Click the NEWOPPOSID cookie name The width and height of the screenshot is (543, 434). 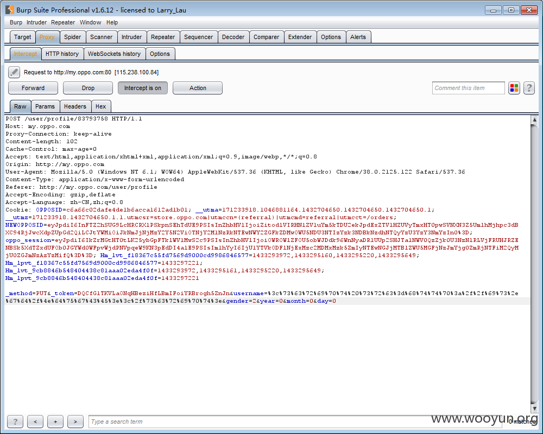[x=24, y=225]
